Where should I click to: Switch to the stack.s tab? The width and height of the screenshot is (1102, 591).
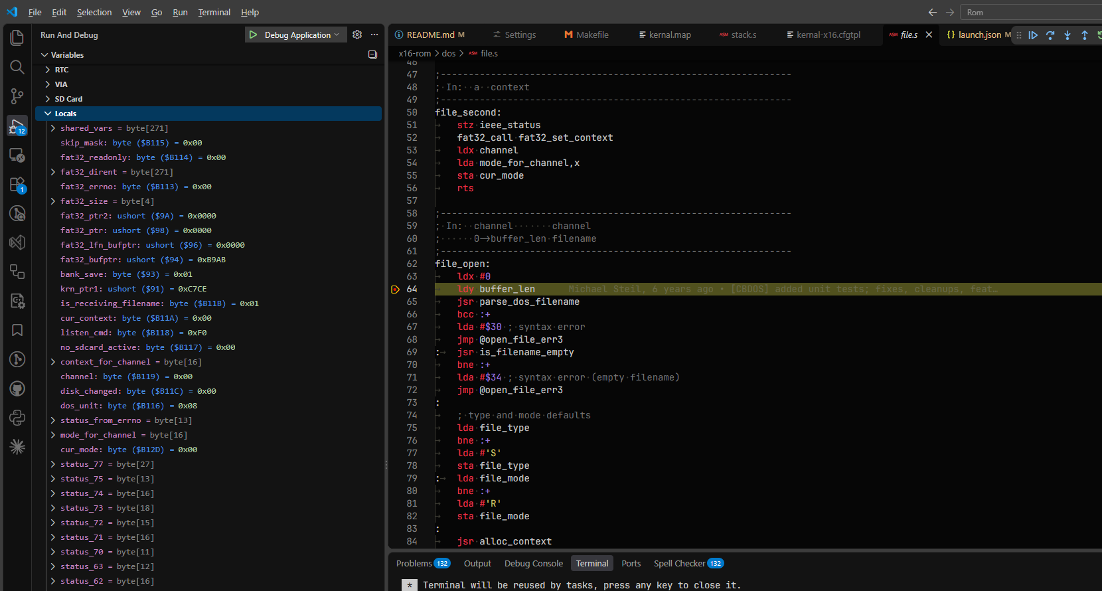tap(738, 35)
